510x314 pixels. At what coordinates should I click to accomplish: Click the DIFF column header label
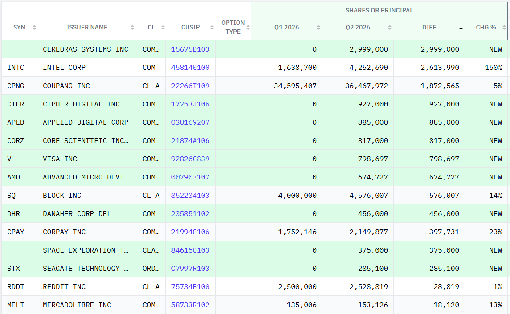[429, 27]
